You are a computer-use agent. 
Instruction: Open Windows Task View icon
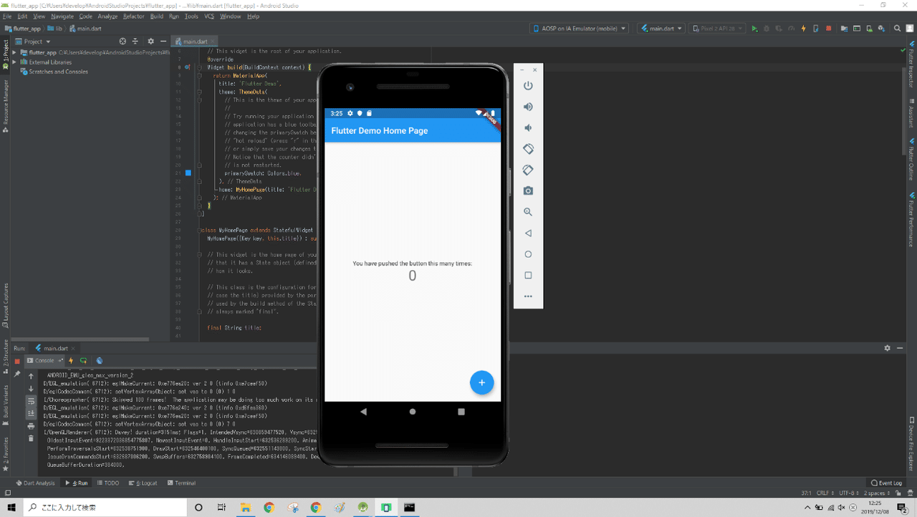click(221, 508)
